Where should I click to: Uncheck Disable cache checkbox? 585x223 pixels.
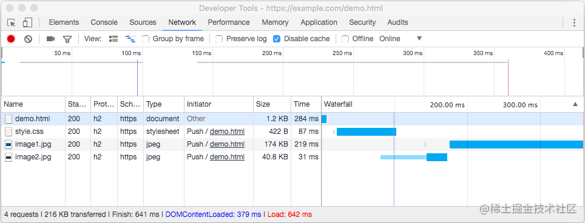277,39
